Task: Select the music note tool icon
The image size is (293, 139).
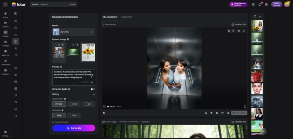Action: (x=16, y=95)
